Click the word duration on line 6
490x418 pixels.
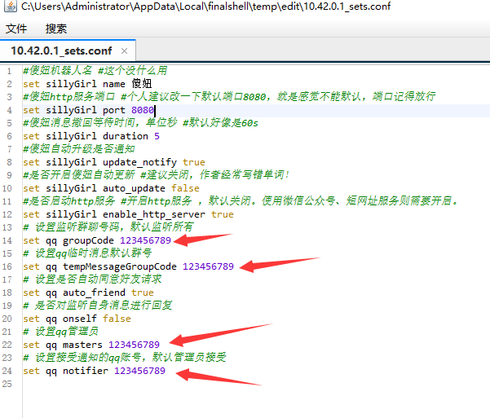(x=126, y=136)
